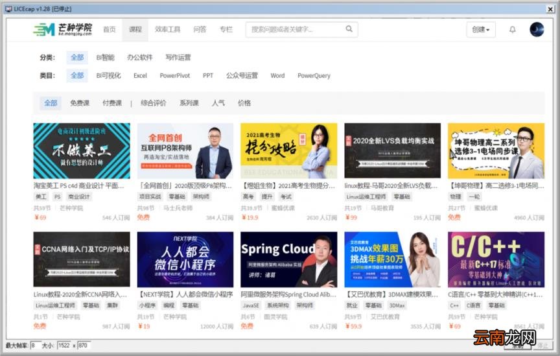Click title 阿里微服务架构Spring Cloud
The width and height of the screenshot is (560, 356).
tap(288, 294)
